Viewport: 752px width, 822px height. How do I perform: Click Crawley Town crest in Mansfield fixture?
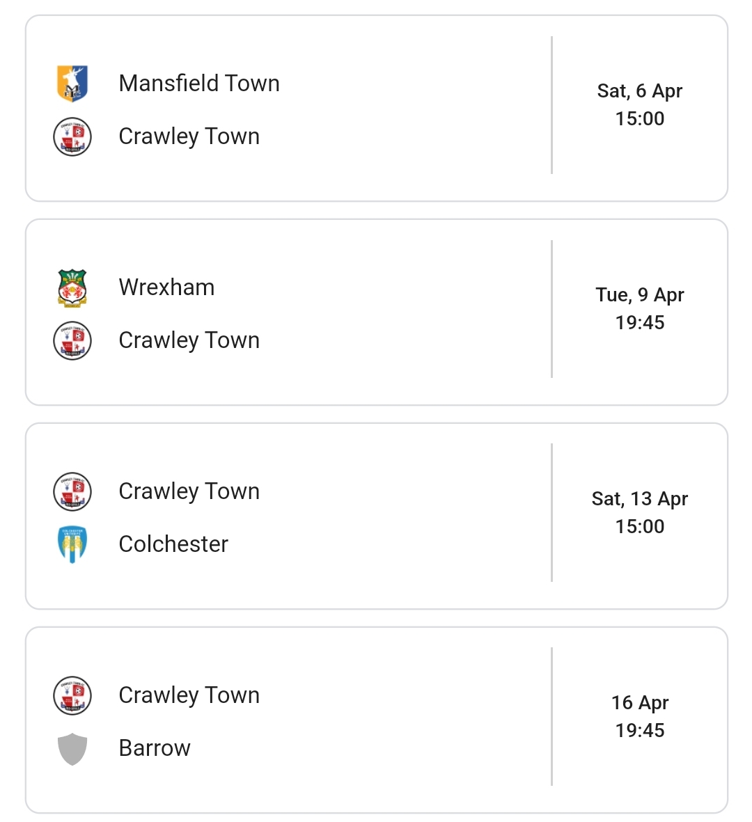[72, 136]
